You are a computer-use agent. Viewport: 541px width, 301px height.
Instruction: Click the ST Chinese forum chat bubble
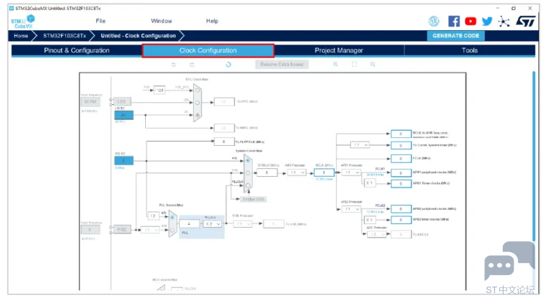(509, 261)
